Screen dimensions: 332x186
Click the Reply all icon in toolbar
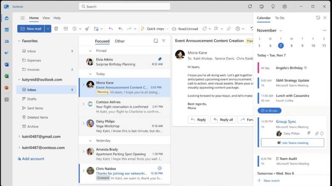(120, 29)
